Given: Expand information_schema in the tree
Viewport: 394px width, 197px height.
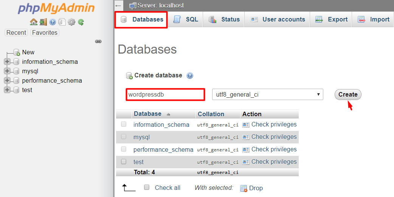Looking at the screenshot, I should point(7,62).
